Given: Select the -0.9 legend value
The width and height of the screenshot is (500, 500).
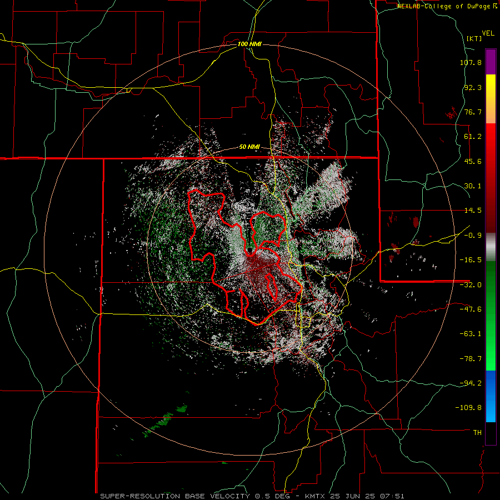Looking at the screenshot, I should (x=473, y=236).
